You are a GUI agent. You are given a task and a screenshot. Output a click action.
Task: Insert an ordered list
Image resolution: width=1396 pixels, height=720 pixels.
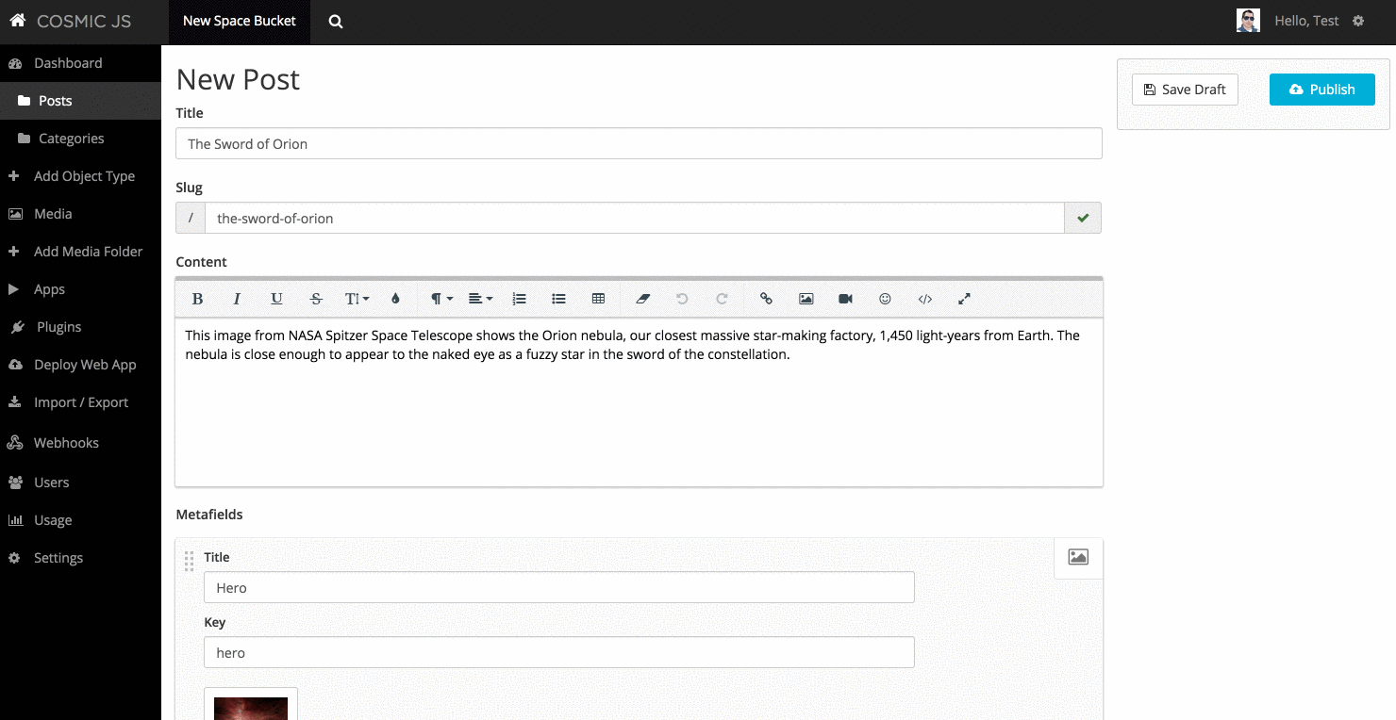click(519, 299)
